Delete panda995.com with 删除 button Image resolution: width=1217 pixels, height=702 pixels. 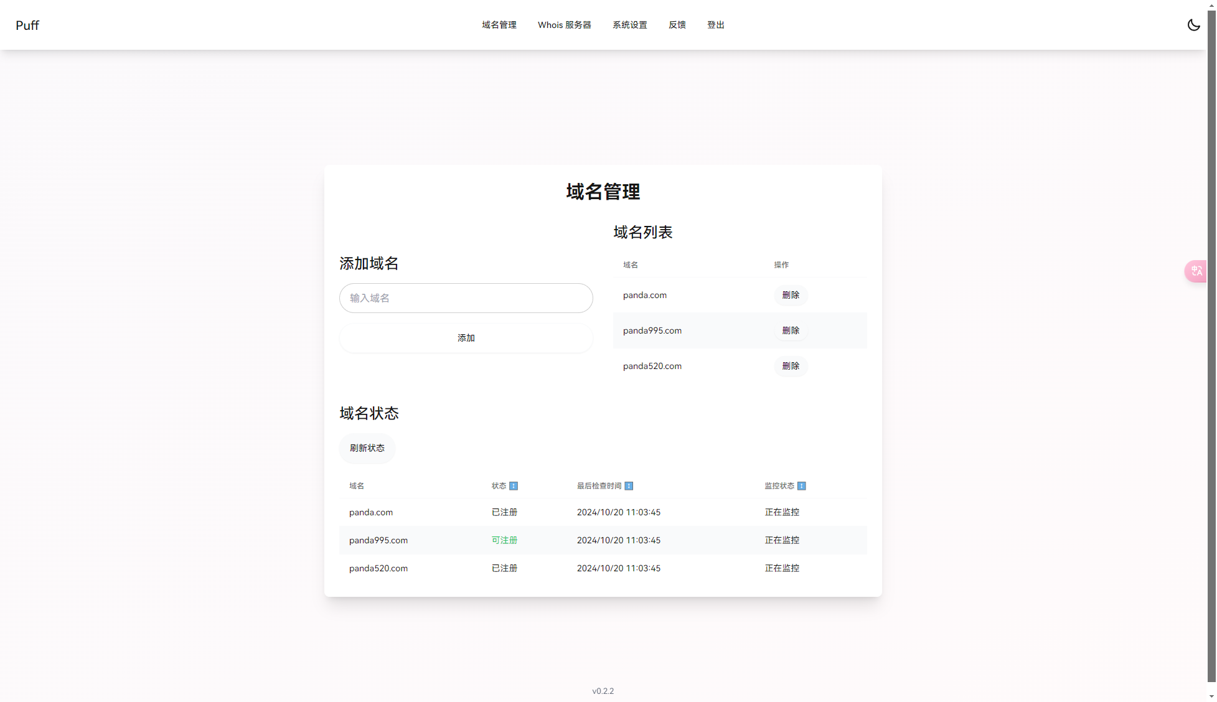pos(791,330)
